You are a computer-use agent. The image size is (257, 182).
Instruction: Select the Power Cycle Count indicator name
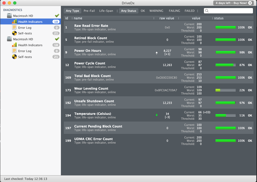point(90,63)
